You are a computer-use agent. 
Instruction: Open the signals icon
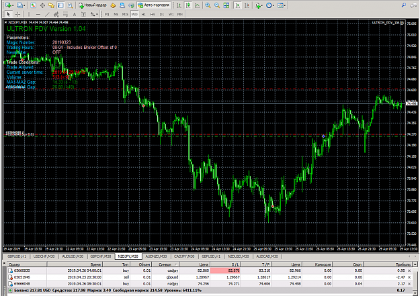131,5
